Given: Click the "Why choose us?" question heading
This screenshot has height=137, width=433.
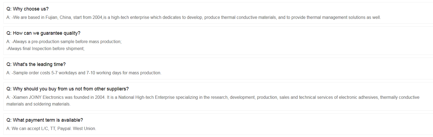Looking at the screenshot, I should point(28,9).
